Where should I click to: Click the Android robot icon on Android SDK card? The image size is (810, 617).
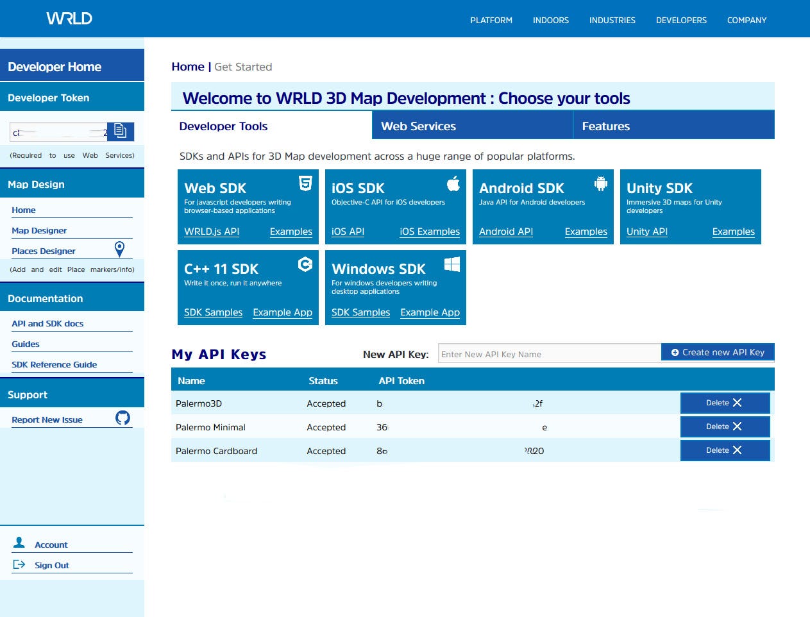[x=600, y=183]
